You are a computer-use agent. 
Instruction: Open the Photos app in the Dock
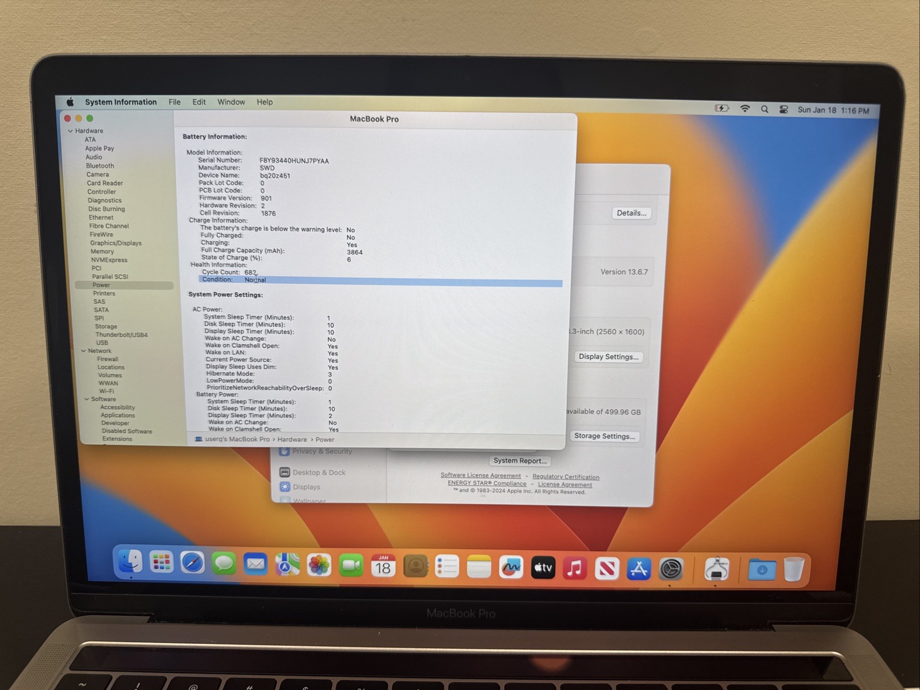point(319,566)
